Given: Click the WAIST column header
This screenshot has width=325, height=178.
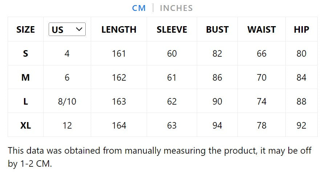Looking at the screenshot, I should [x=261, y=29].
